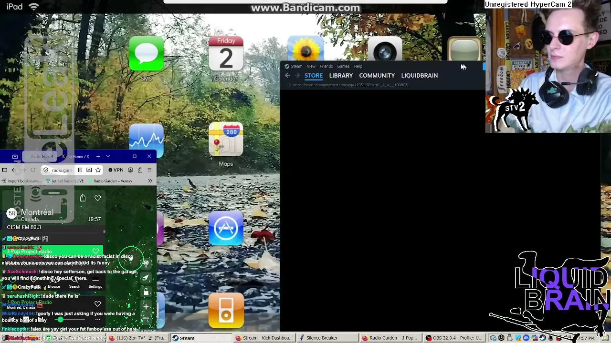Favorite the playing J-Pop Project Radio

coord(98,304)
